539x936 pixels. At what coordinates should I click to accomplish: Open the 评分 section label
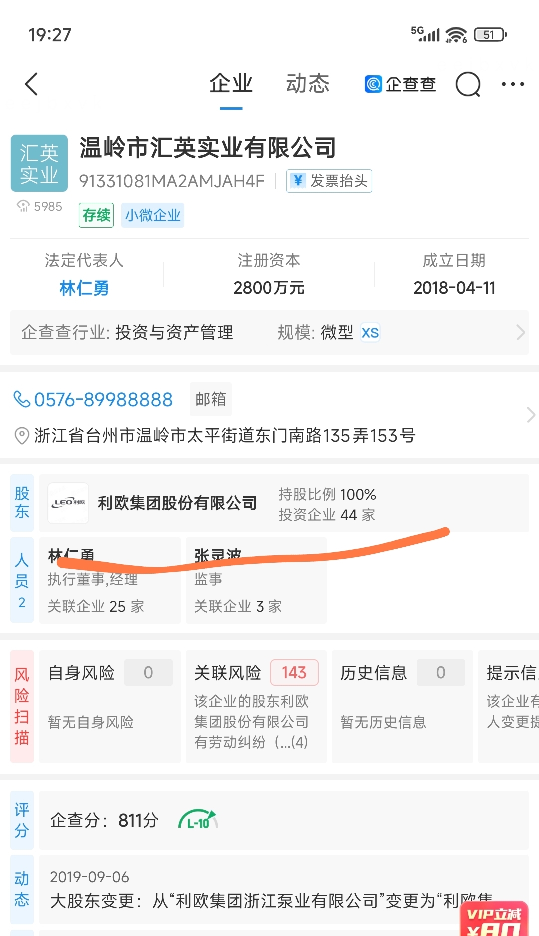point(22,820)
